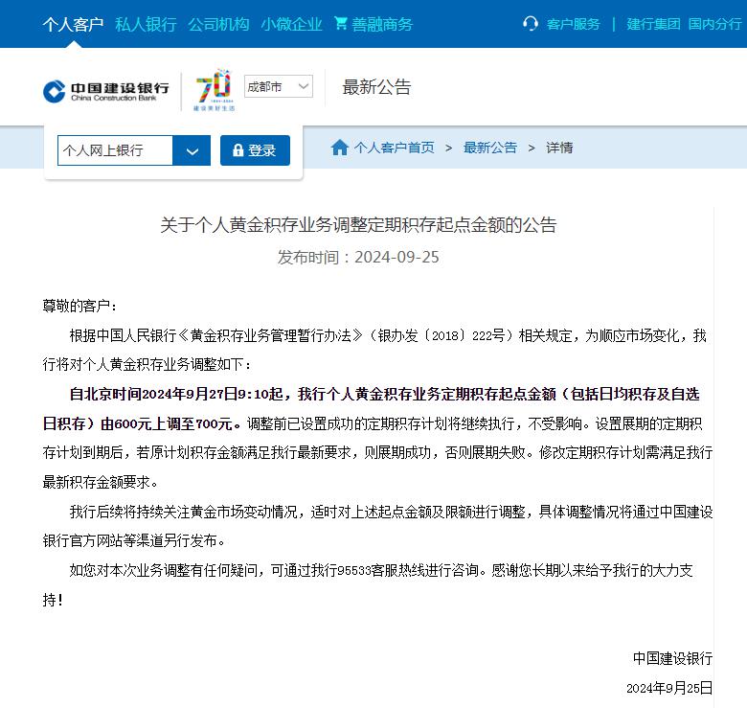The height and width of the screenshot is (708, 747).
Task: Switch to the 公司机构 tab
Action: tap(218, 24)
